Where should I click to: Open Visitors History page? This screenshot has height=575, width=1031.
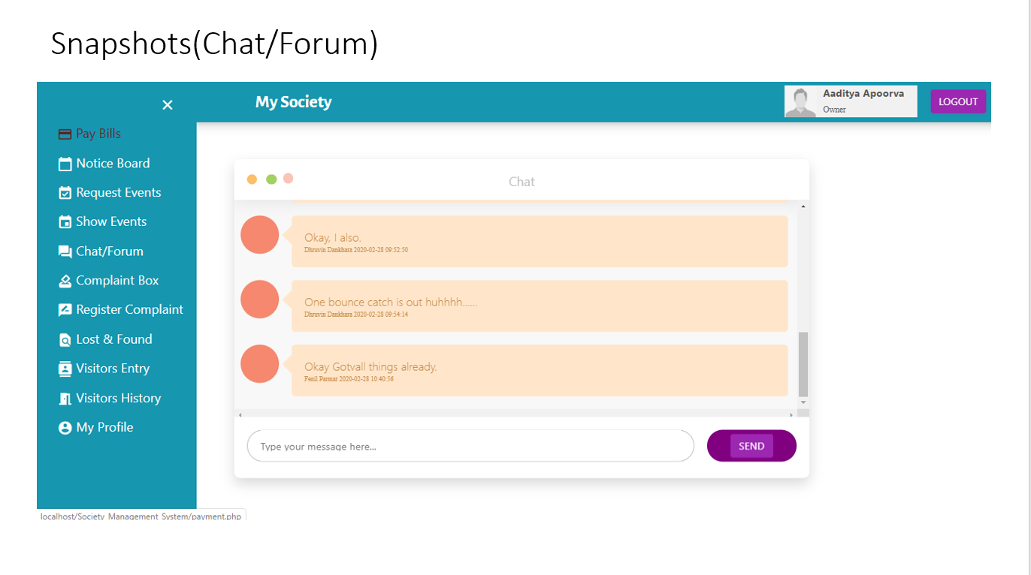coord(119,398)
